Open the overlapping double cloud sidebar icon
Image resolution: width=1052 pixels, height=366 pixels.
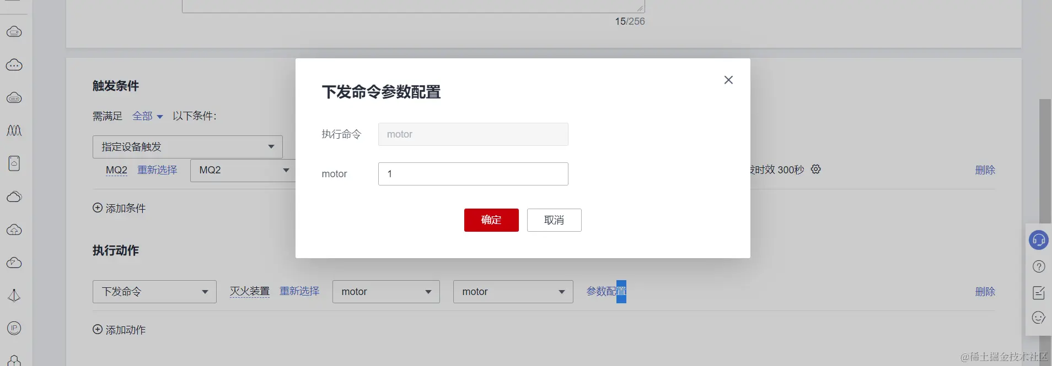coord(14,196)
